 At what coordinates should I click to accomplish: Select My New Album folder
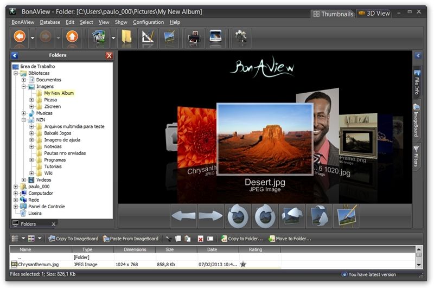pyautogui.click(x=59, y=93)
